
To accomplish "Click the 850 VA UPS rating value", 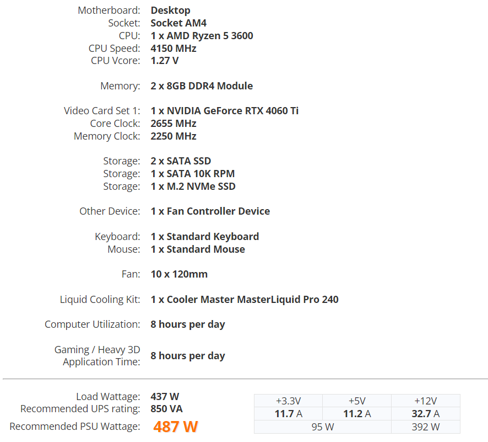I will tap(166, 408).
